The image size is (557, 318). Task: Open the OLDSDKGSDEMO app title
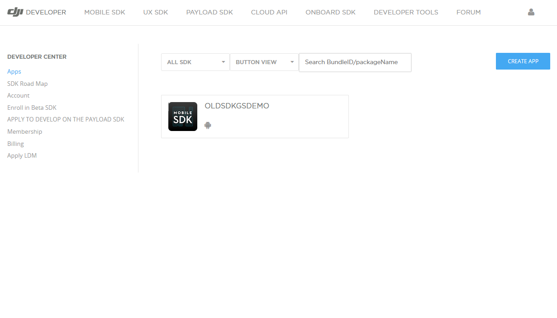(x=237, y=106)
